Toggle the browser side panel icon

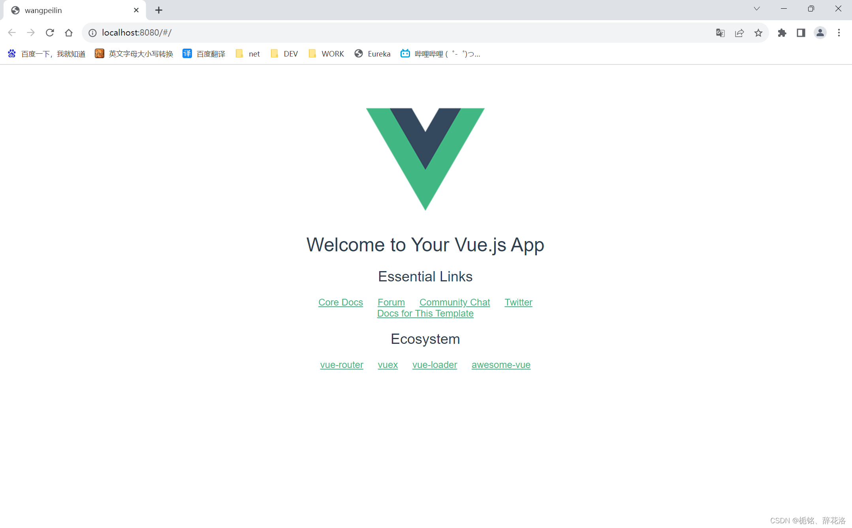coord(801,33)
